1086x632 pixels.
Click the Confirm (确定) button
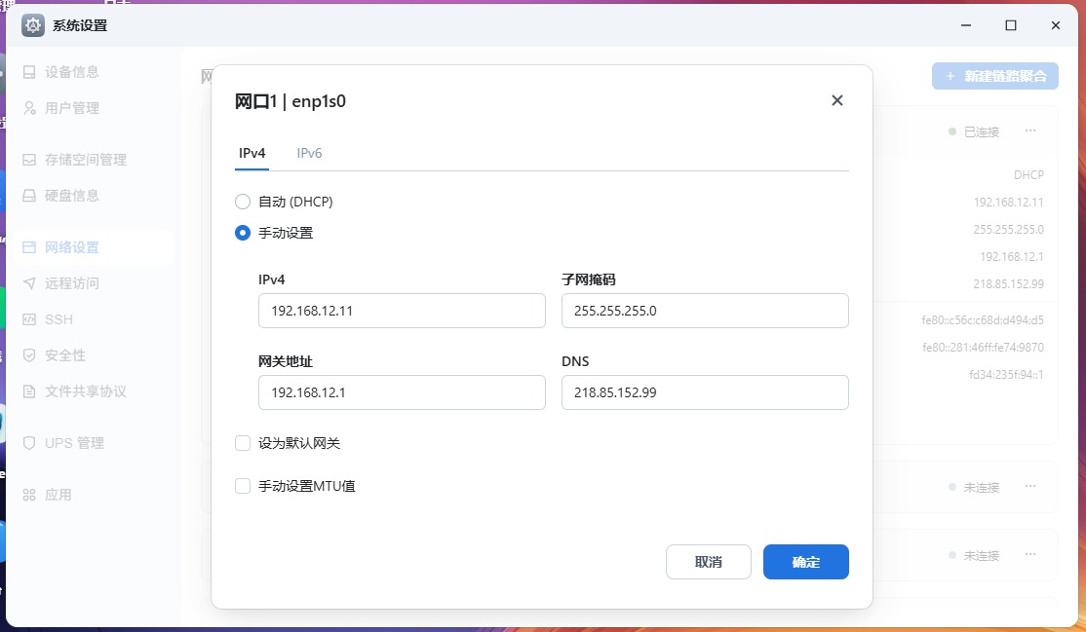805,562
